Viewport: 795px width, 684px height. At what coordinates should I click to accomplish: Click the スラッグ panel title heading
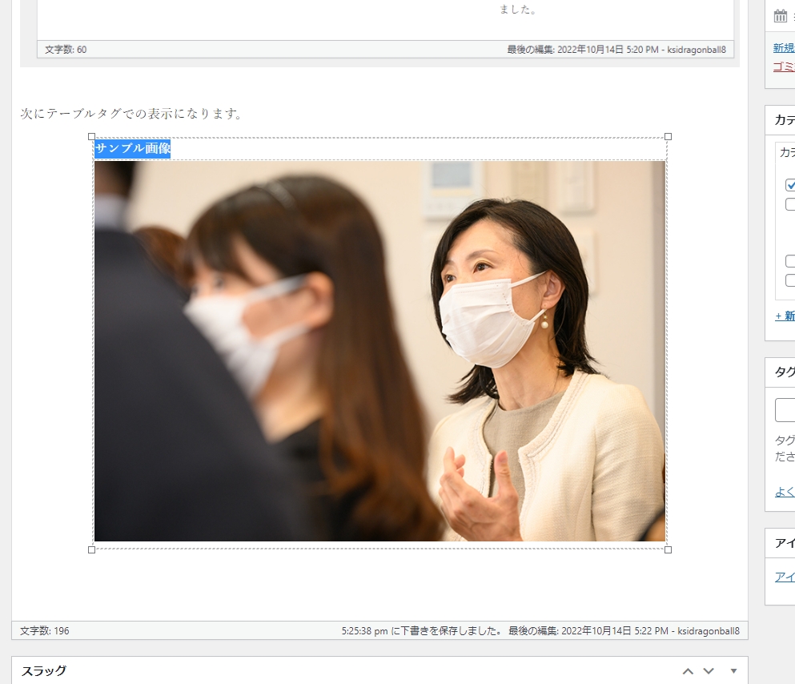[x=44, y=671]
